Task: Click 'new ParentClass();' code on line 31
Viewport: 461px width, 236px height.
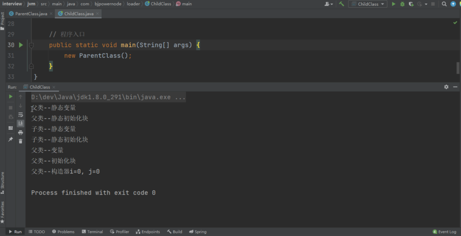Action: 98,56
